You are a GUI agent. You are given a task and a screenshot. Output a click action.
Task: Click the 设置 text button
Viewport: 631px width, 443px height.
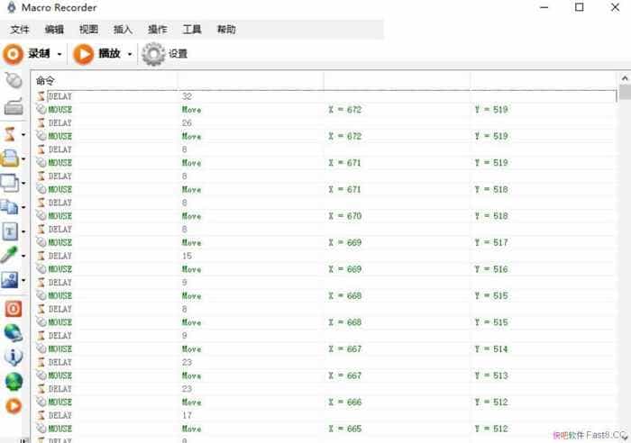pyautogui.click(x=178, y=54)
